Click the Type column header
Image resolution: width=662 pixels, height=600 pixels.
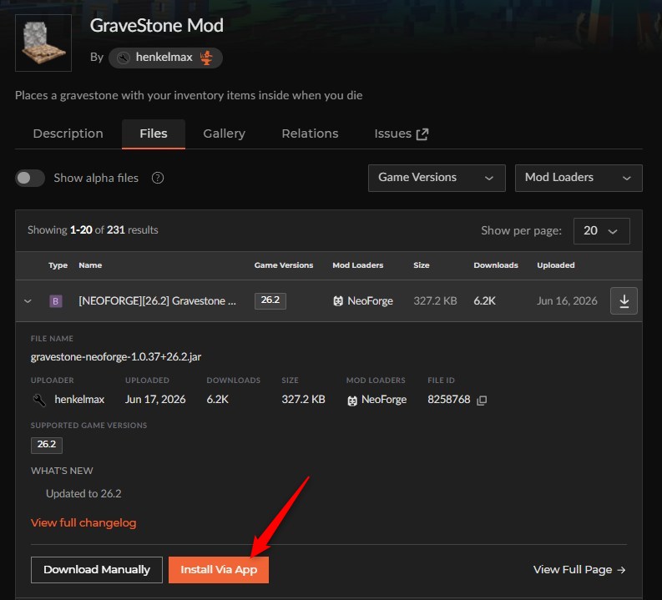point(58,265)
